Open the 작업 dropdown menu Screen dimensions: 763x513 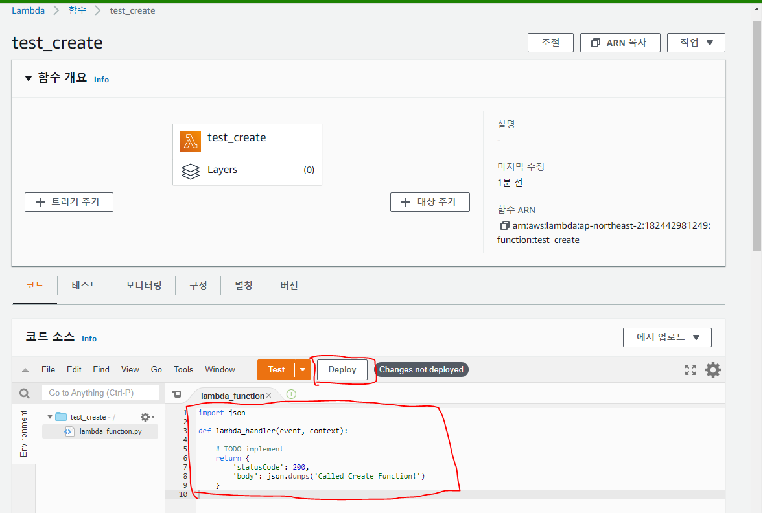[696, 43]
